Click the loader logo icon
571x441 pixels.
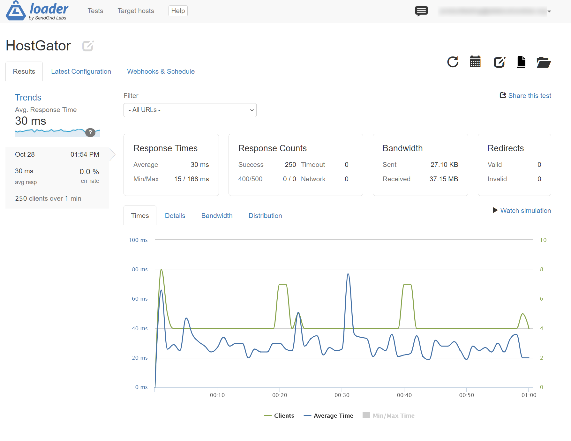pyautogui.click(x=16, y=11)
